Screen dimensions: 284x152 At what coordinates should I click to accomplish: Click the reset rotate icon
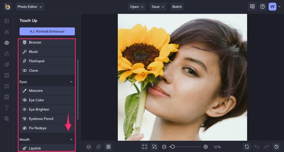(247, 147)
